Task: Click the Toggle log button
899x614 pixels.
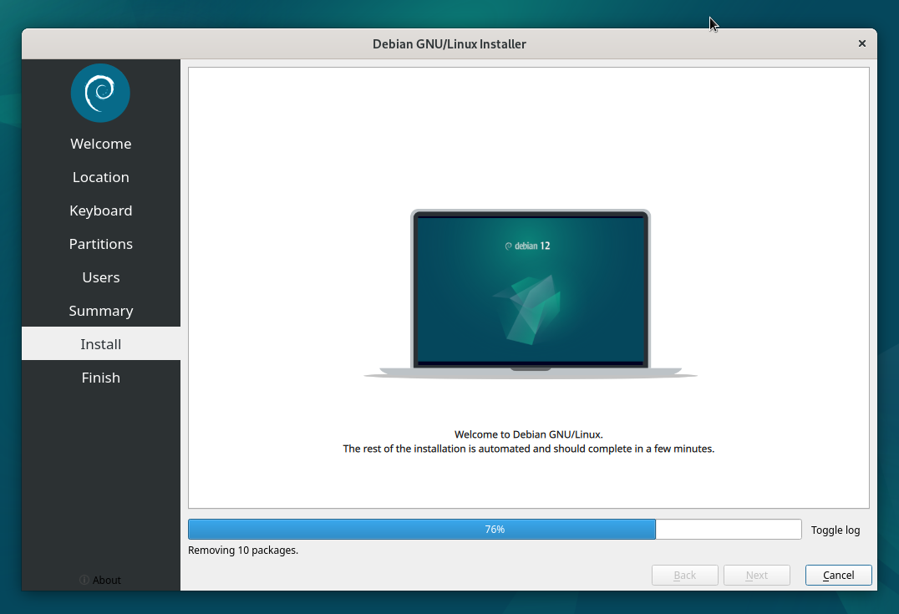Action: (x=836, y=530)
